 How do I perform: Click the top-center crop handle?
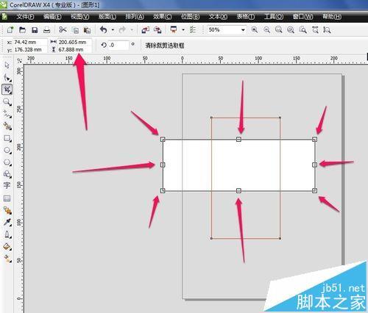pos(238,140)
